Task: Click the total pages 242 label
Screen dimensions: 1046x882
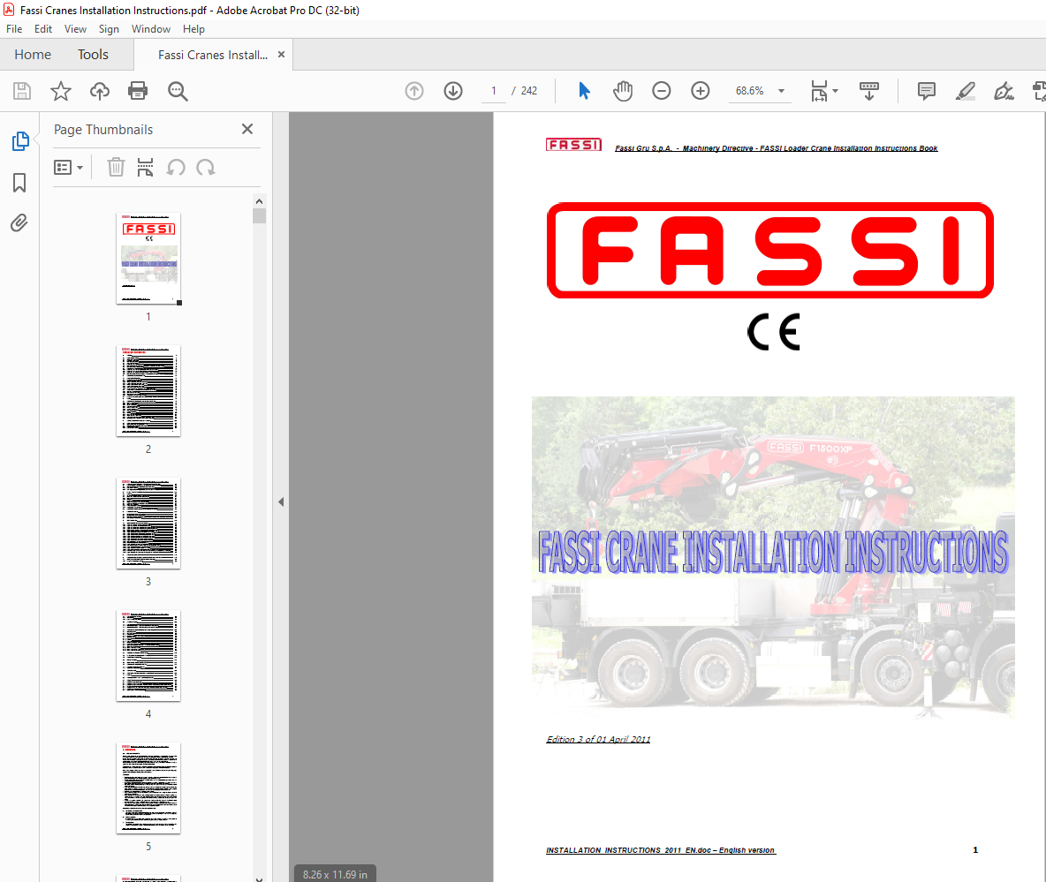Action: pos(529,91)
